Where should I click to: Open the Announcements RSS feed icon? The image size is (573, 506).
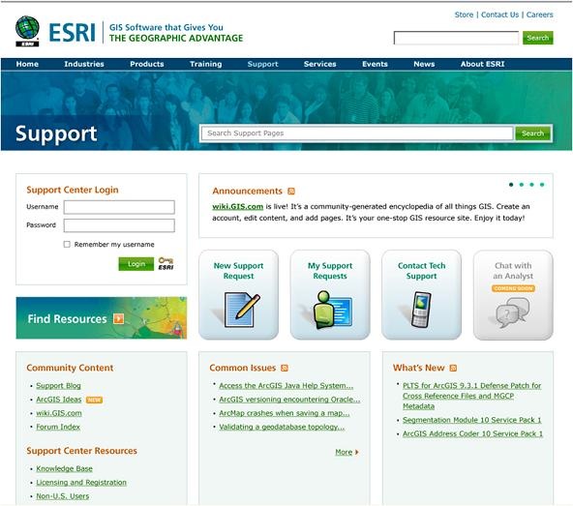point(291,191)
